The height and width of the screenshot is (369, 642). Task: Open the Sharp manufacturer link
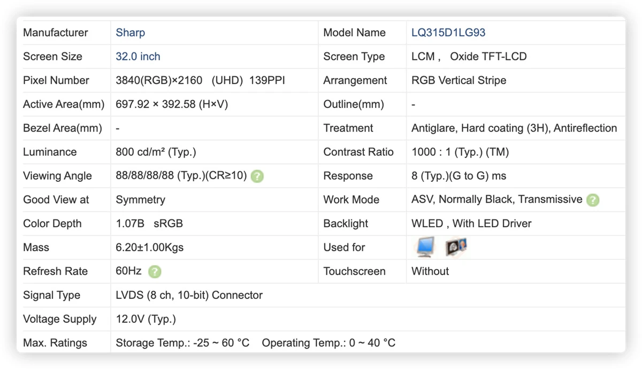(130, 33)
